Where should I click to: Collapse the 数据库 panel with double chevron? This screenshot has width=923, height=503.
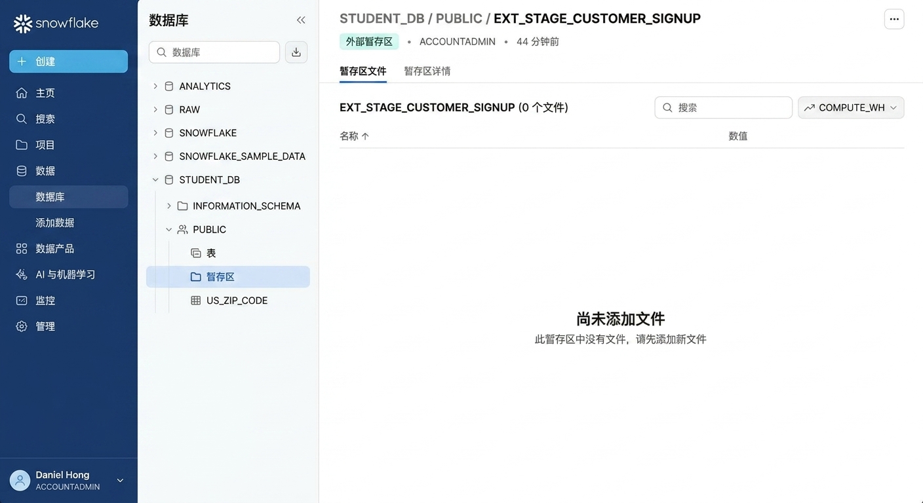[301, 20]
